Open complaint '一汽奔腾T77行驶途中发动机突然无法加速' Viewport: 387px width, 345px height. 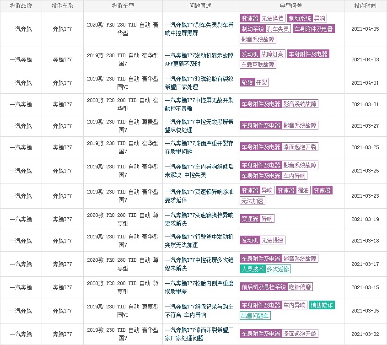(199, 241)
